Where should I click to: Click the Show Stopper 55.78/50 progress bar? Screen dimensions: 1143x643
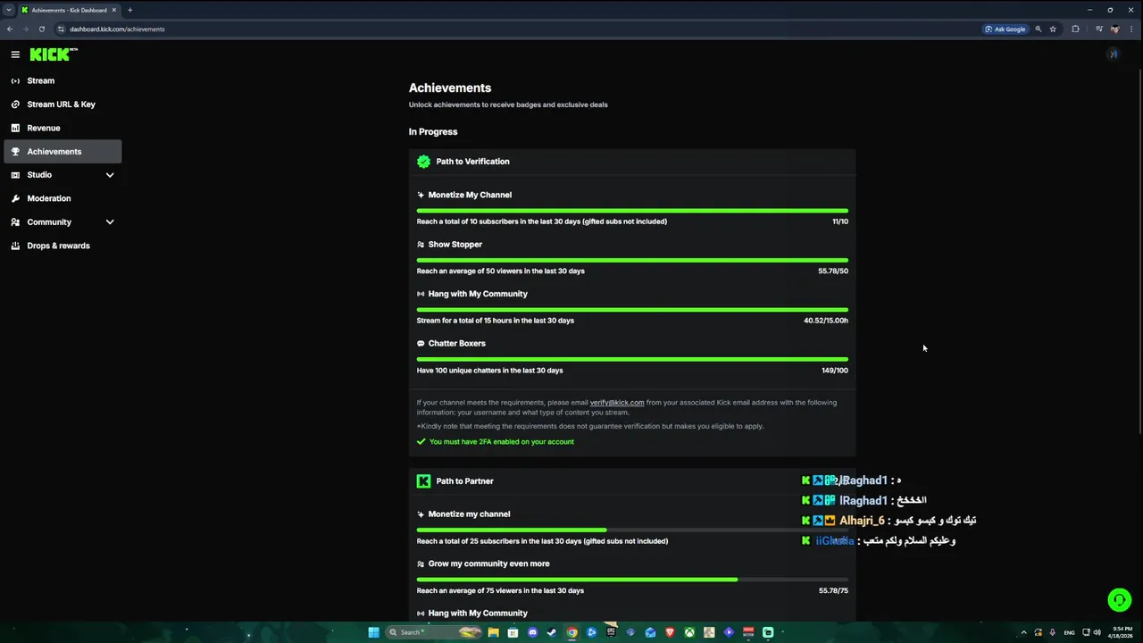pyautogui.click(x=632, y=261)
